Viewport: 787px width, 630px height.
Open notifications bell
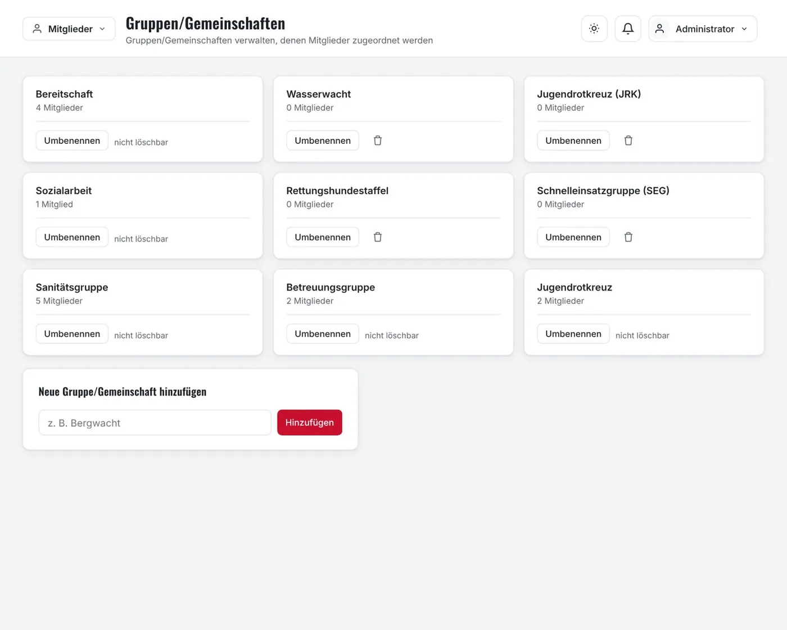point(628,29)
